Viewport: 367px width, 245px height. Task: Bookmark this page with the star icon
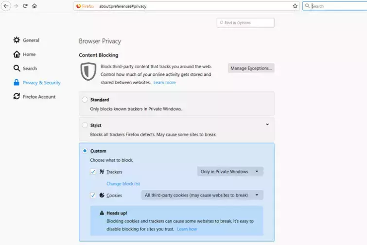point(295,6)
